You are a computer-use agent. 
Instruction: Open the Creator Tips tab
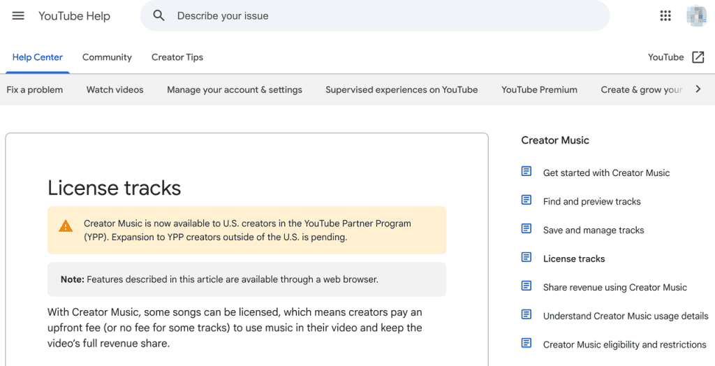coord(177,57)
